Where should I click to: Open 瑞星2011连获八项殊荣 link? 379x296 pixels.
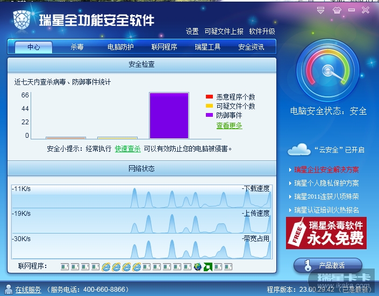click(x=326, y=196)
